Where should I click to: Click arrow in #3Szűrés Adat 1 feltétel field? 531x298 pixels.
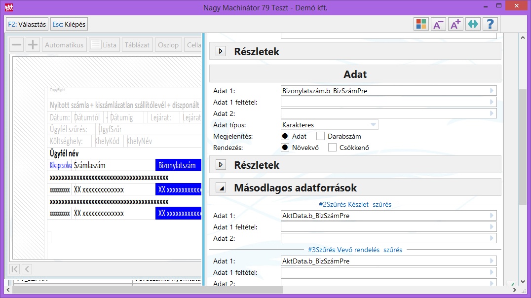click(x=492, y=272)
